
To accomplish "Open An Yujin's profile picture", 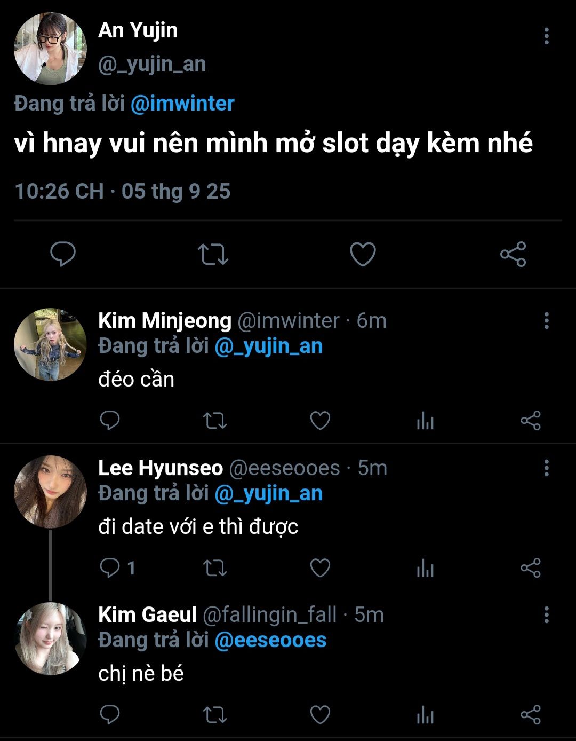I will [x=50, y=49].
